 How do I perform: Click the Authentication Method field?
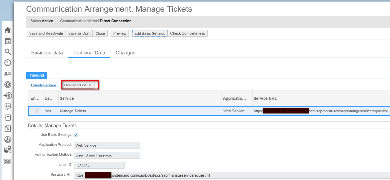pos(107,155)
